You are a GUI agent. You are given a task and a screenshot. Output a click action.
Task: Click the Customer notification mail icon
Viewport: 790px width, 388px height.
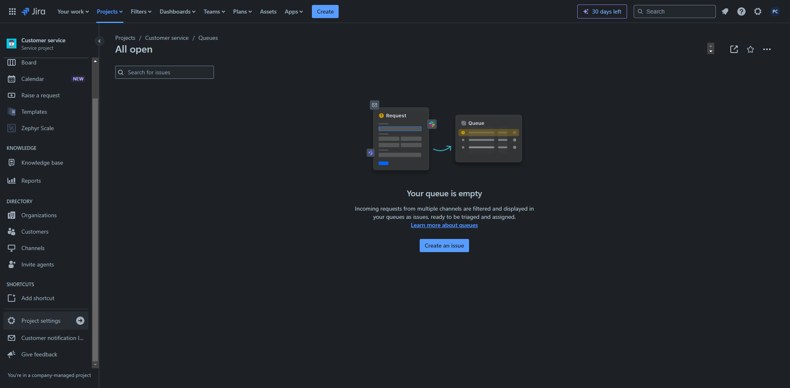[x=12, y=338]
